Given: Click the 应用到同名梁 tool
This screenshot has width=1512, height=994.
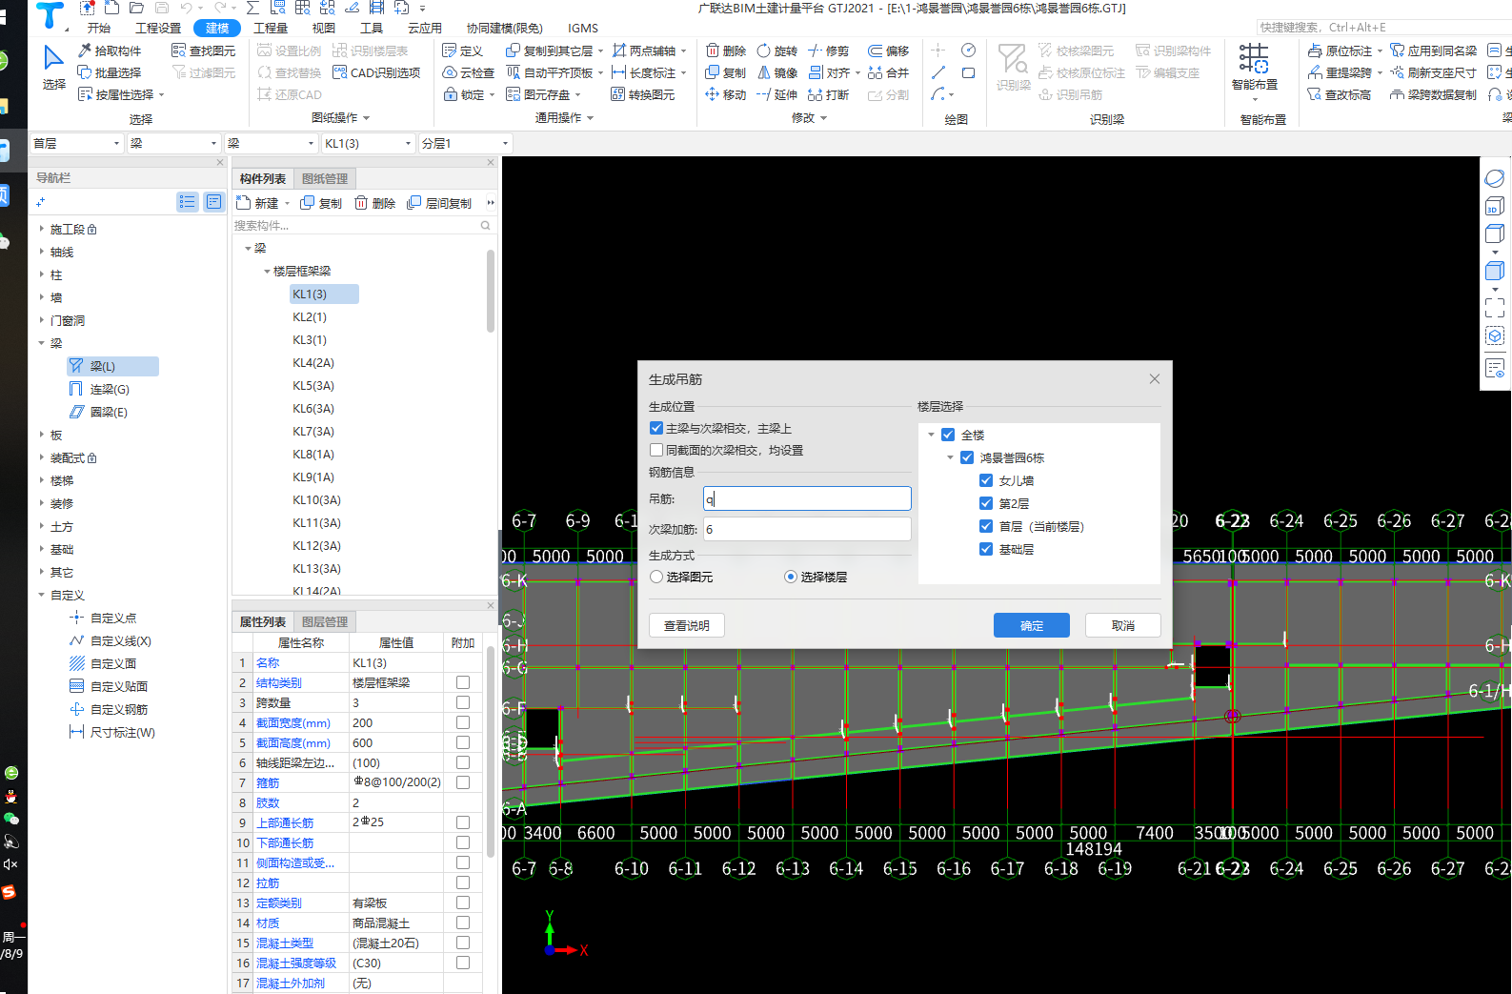Looking at the screenshot, I should coord(1433,51).
